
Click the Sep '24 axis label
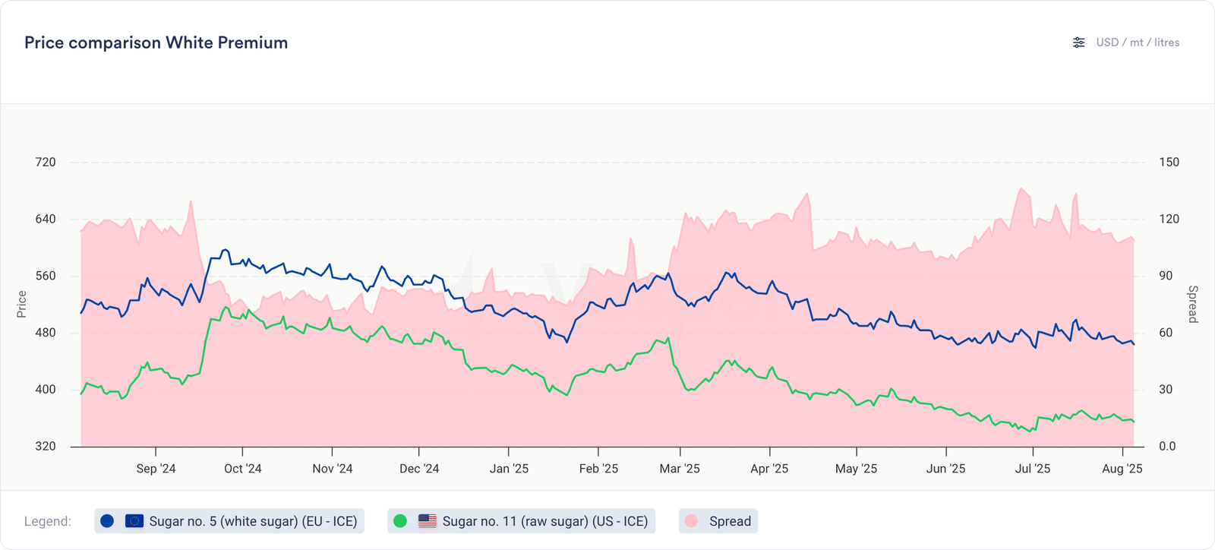tap(156, 469)
